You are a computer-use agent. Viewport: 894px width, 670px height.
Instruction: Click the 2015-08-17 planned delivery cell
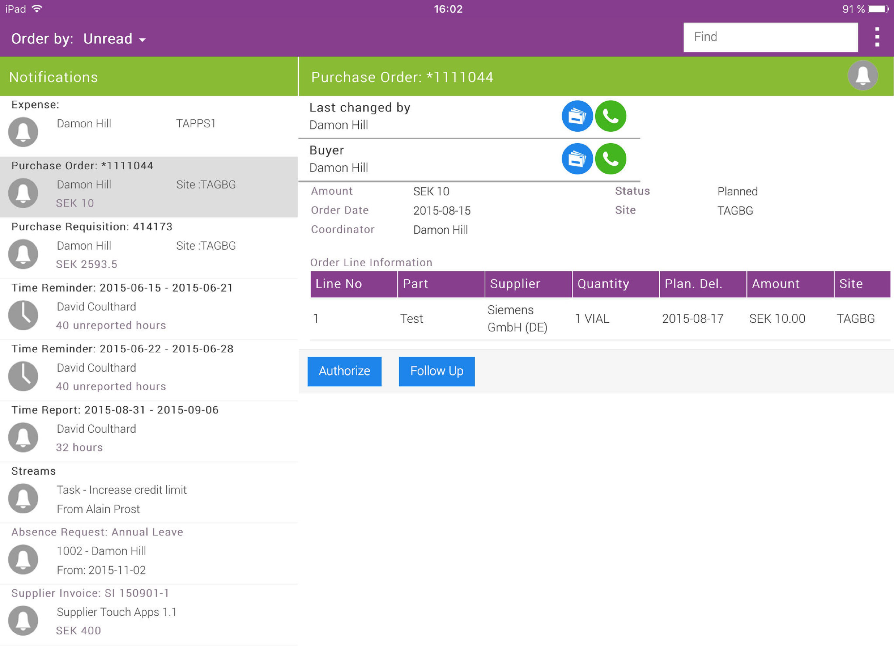point(692,319)
